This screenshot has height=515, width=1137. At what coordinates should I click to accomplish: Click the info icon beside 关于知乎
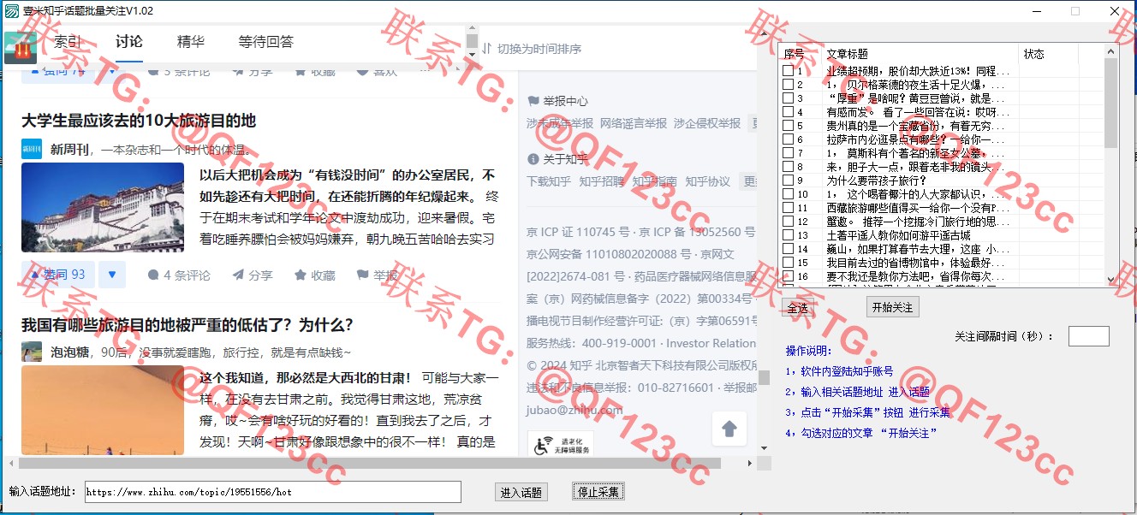coord(533,158)
